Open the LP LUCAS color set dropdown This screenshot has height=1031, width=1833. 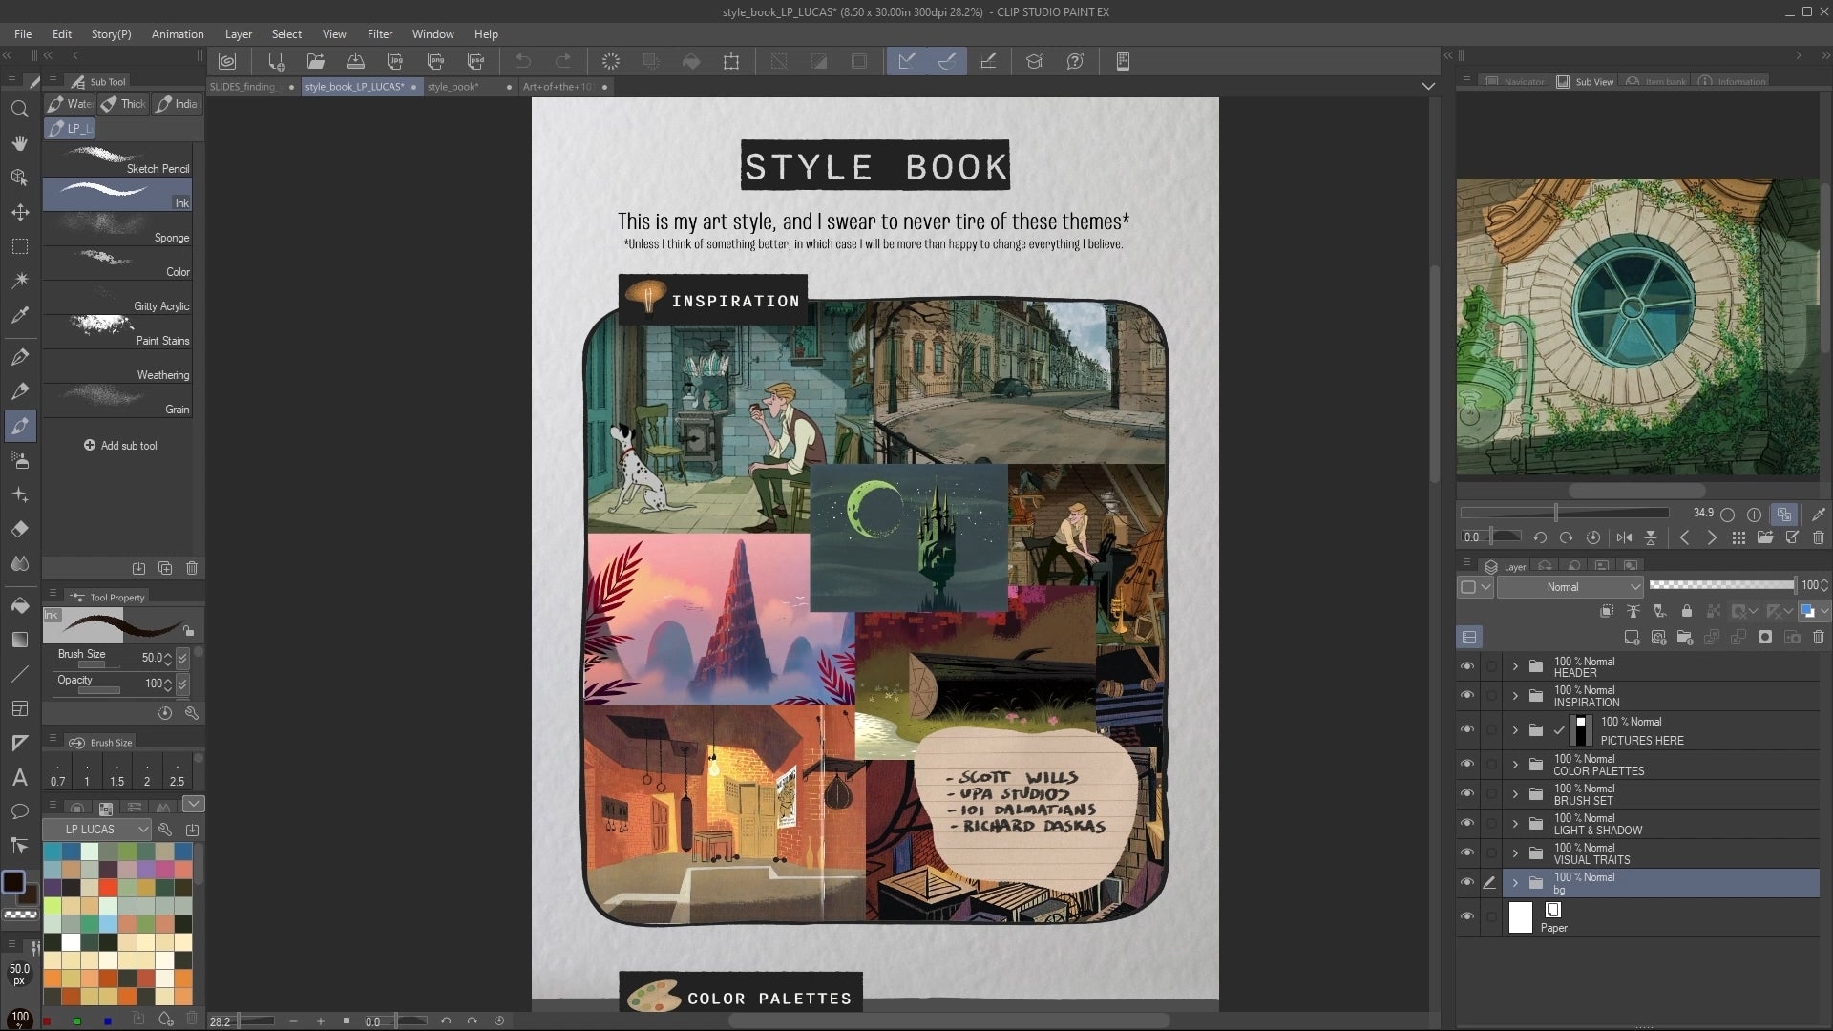(x=96, y=830)
